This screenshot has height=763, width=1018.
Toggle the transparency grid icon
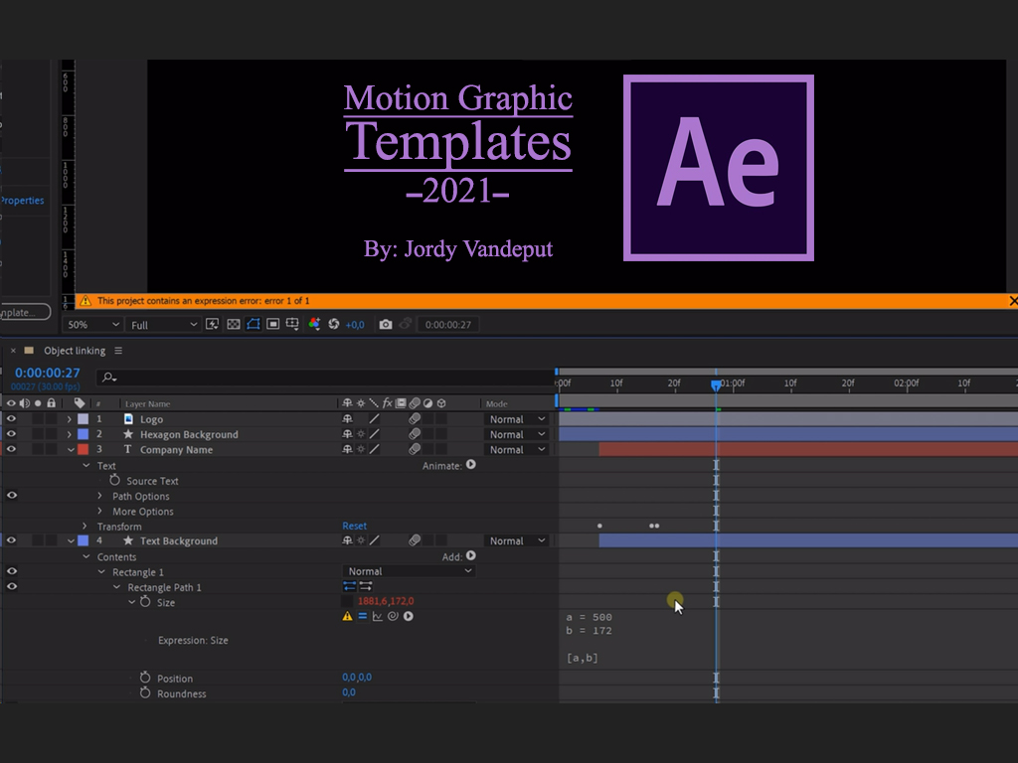[x=233, y=324]
